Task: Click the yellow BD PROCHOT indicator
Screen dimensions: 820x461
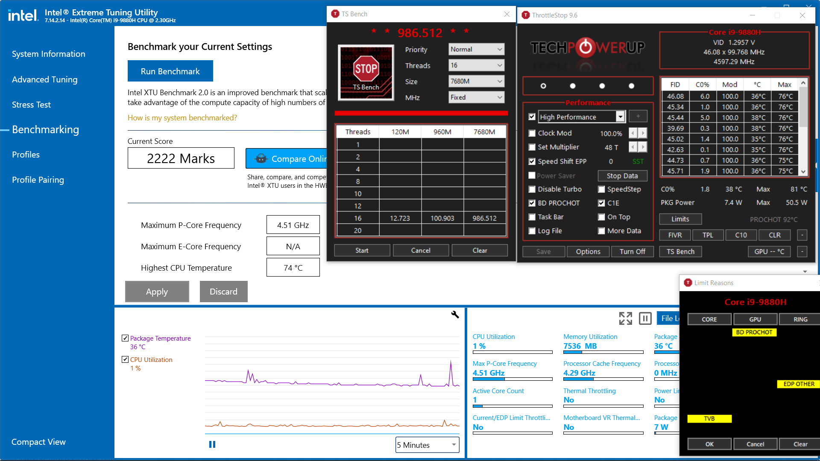Action: pyautogui.click(x=754, y=332)
